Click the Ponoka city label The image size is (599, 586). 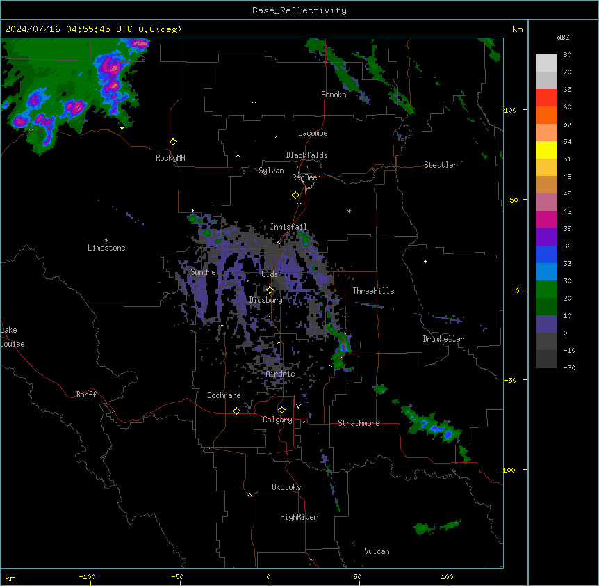[x=334, y=95]
